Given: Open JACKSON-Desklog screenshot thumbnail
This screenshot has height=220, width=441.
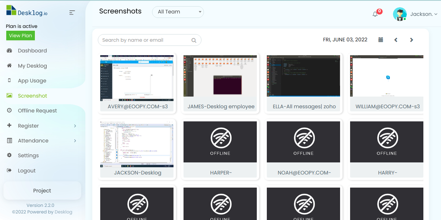Looking at the screenshot, I should (137, 144).
